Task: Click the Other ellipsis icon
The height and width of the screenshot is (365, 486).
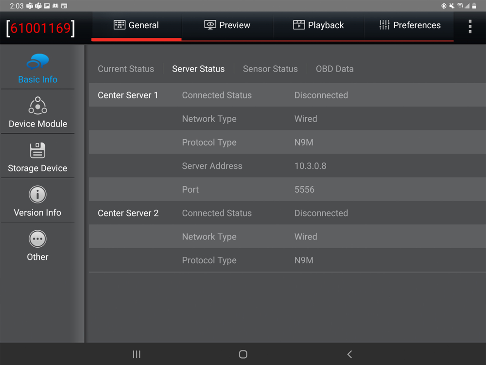Action: pos(37,239)
